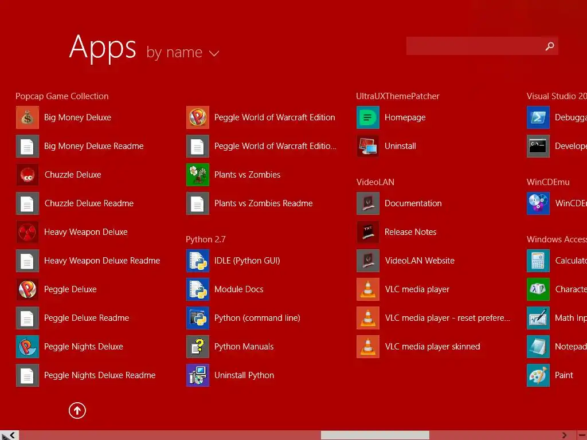Viewport: 587px width, 440px height.
Task: Open the Paint palette icon
Action: coord(538,375)
